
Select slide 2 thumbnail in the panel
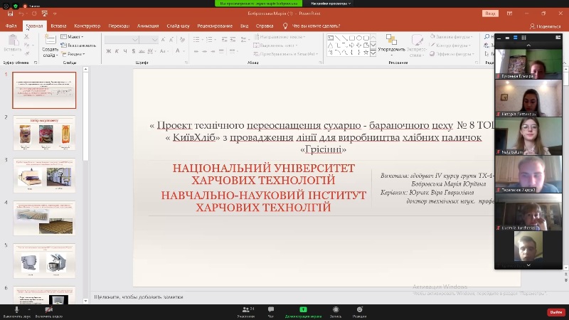(43, 133)
